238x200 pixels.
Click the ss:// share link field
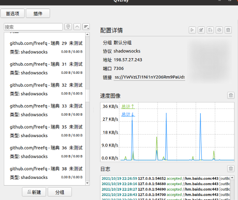pyautogui.click(x=149, y=78)
